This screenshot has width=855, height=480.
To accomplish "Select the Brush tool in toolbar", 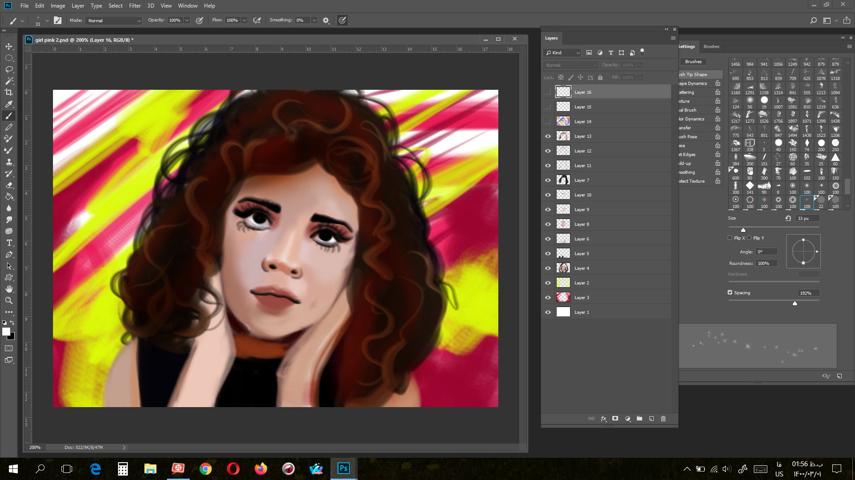I will coord(9,116).
